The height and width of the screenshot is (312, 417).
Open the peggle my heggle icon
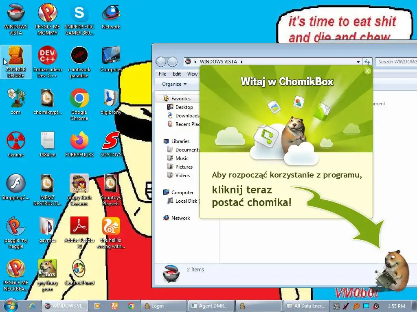(16, 233)
